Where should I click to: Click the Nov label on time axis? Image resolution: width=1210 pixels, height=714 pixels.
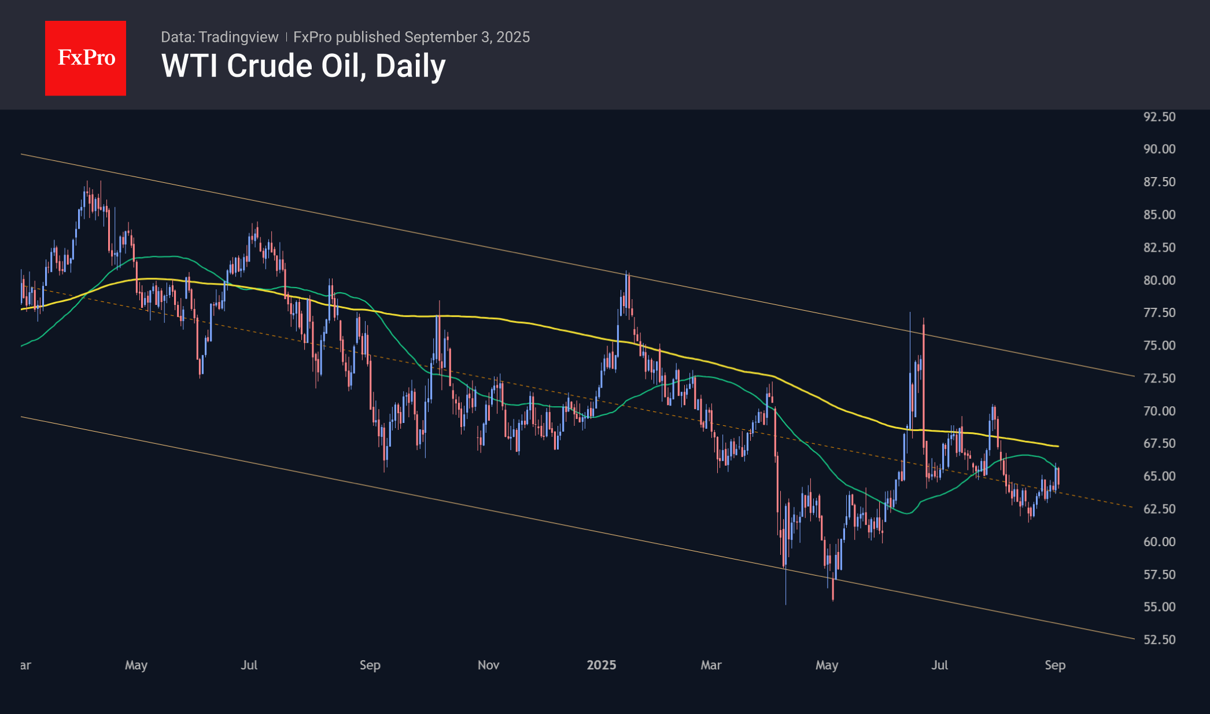pyautogui.click(x=488, y=665)
